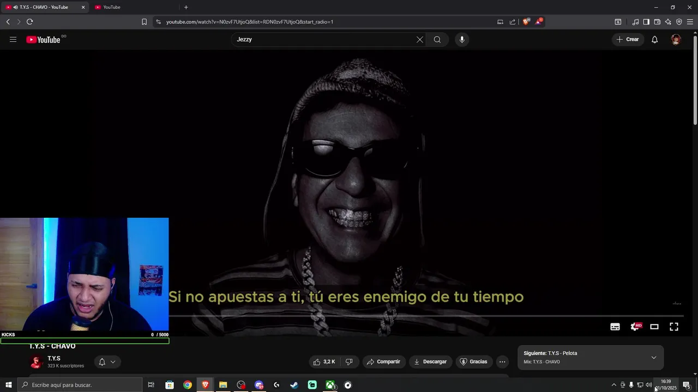Image resolution: width=698 pixels, height=392 pixels.
Task: Reload the page with the refresh icon
Action: (29, 22)
